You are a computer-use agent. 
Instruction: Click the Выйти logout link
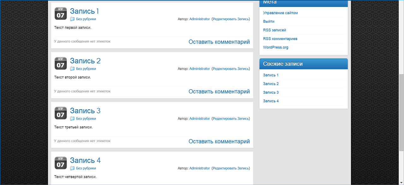(x=269, y=21)
